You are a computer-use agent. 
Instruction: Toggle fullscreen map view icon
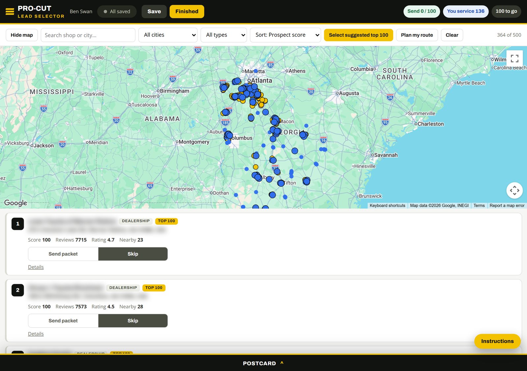coord(514,59)
